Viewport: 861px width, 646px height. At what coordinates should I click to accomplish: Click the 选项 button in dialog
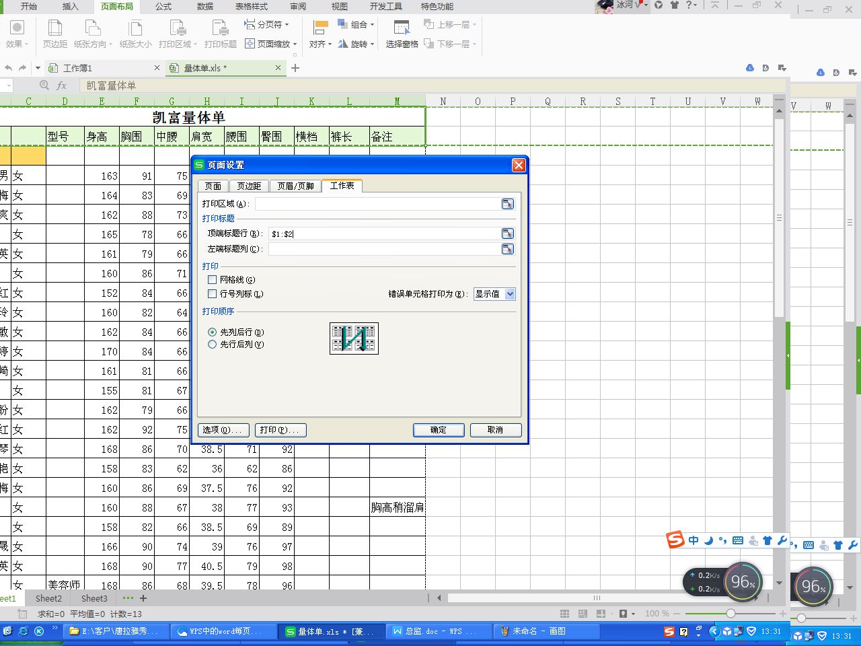tap(224, 430)
